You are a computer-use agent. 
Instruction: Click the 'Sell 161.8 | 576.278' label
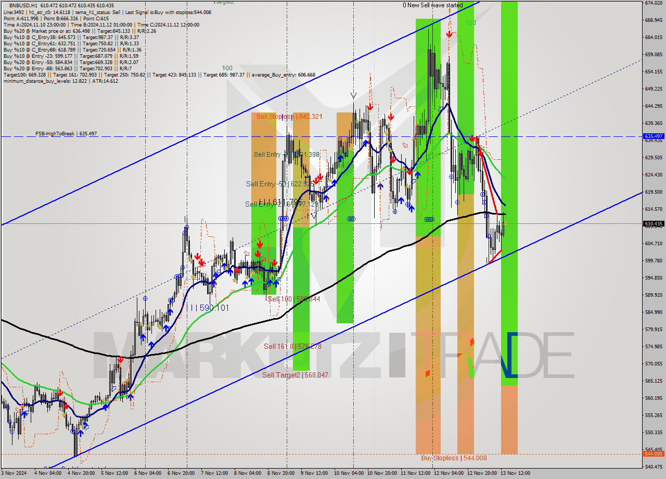pyautogui.click(x=292, y=346)
